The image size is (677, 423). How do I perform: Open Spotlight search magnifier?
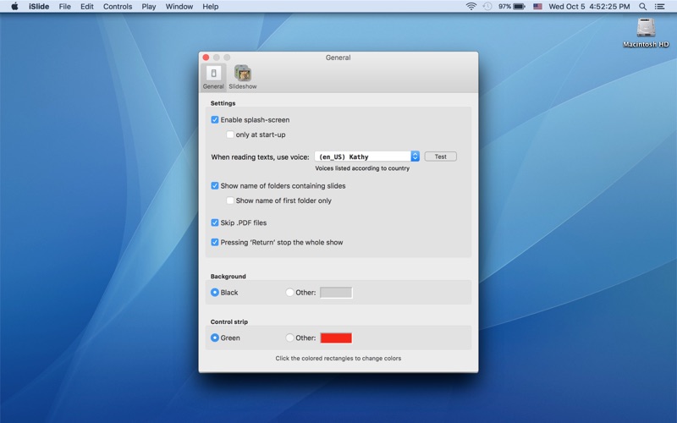[642, 7]
